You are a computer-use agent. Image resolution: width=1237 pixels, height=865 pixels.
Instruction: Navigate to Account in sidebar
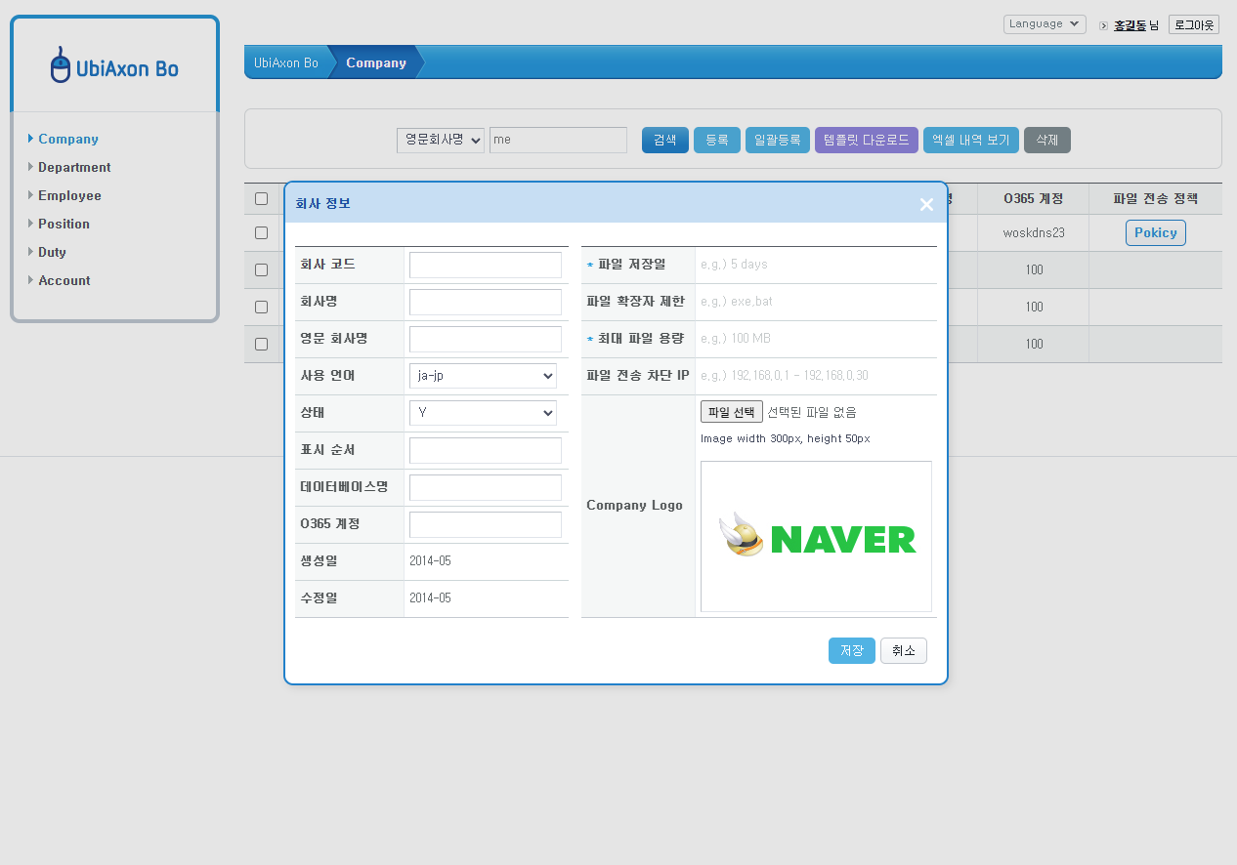coord(64,281)
